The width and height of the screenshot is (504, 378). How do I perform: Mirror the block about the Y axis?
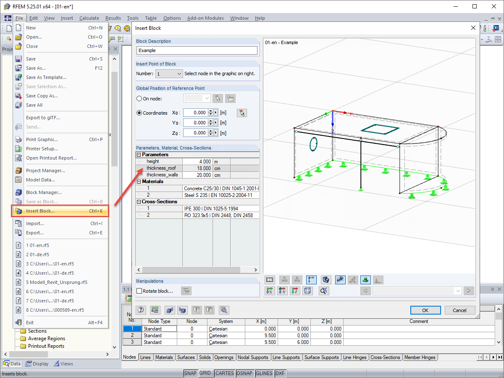(282, 290)
